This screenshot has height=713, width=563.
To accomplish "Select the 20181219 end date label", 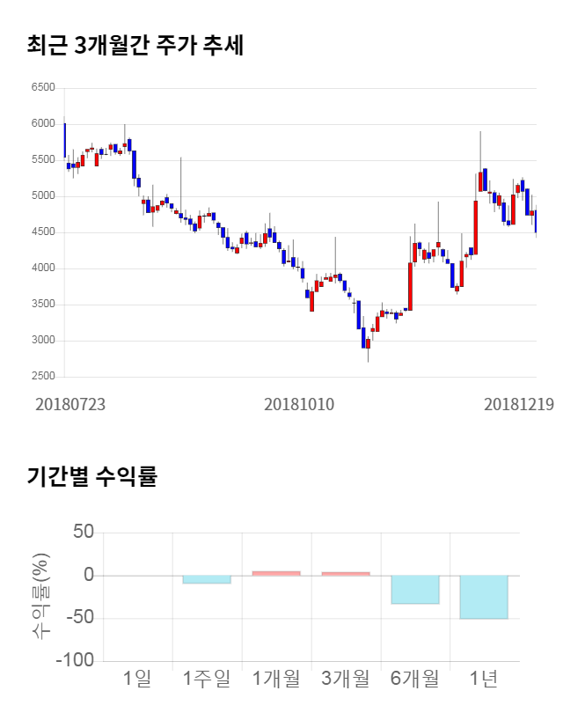I will [x=519, y=404].
